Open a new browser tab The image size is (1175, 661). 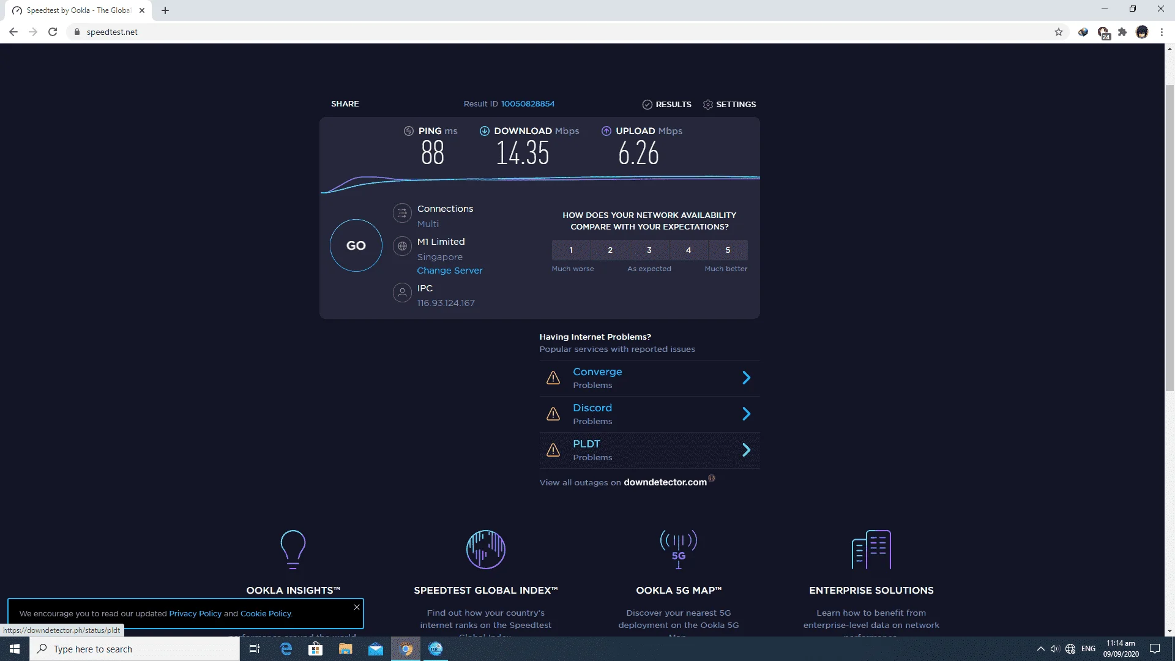pos(165,10)
